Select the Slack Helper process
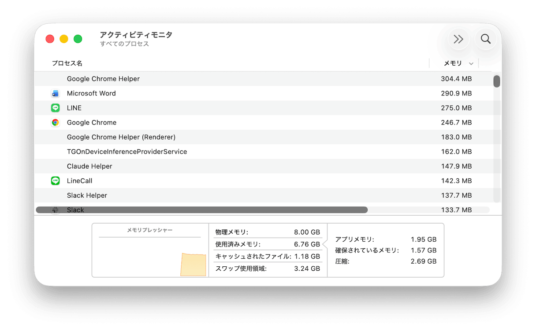 pyautogui.click(x=87, y=195)
